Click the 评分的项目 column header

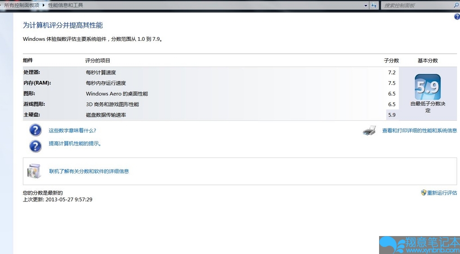tap(98, 61)
